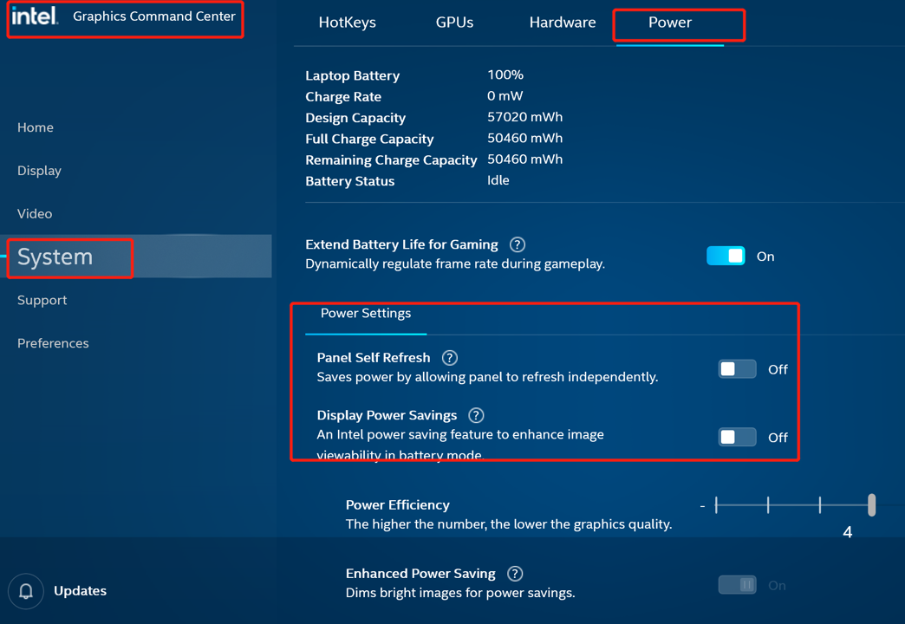Open the Video section in sidebar
This screenshot has width=905, height=624.
(x=35, y=214)
